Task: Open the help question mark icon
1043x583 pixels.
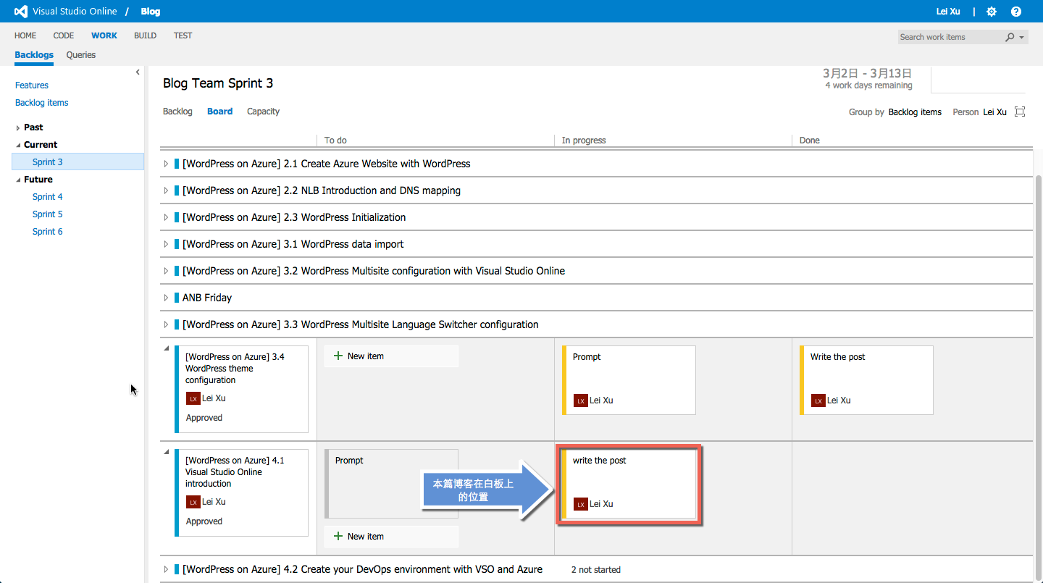Action: pos(1016,12)
